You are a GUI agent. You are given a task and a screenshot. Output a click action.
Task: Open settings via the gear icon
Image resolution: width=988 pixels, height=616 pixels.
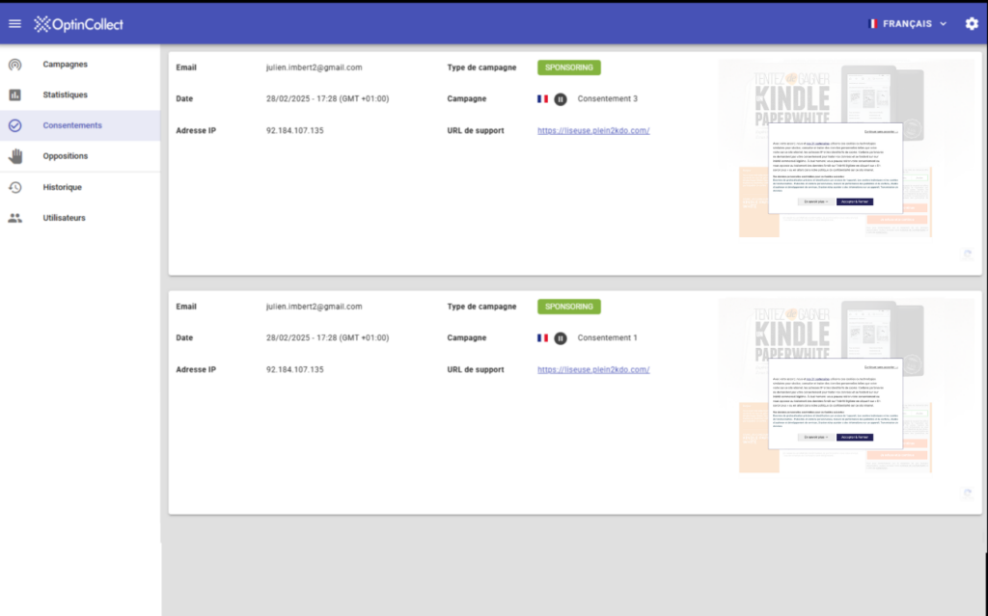click(971, 24)
